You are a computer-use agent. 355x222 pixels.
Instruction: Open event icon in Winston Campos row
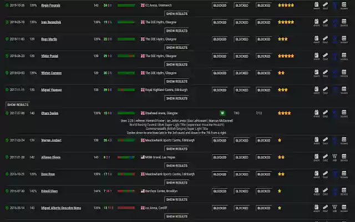coord(317,73)
